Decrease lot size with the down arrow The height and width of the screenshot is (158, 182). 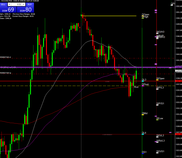(9, 4)
